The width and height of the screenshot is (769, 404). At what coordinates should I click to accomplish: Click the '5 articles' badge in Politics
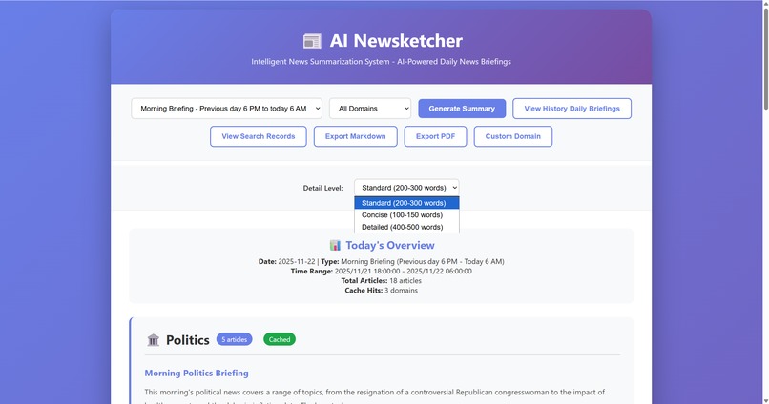[x=235, y=339]
